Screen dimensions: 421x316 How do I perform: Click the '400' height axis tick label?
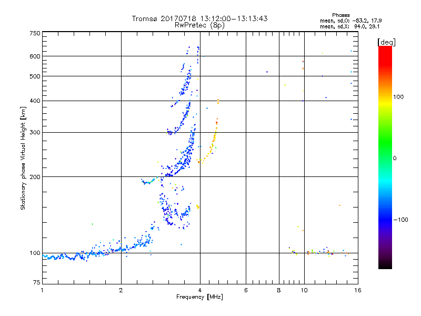coord(35,101)
